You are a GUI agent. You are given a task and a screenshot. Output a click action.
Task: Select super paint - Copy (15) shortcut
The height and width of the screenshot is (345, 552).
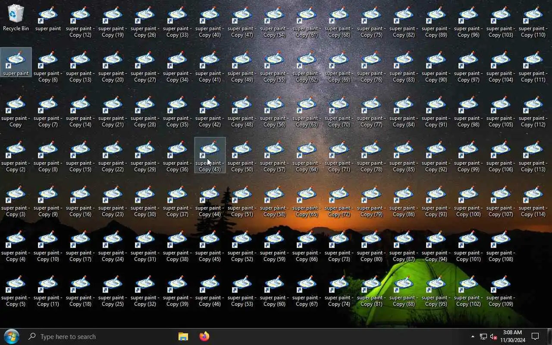(81, 156)
